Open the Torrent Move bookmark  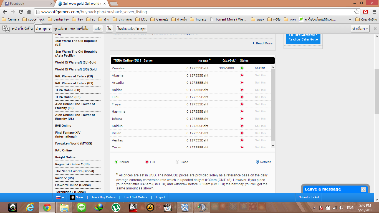[x=228, y=19]
